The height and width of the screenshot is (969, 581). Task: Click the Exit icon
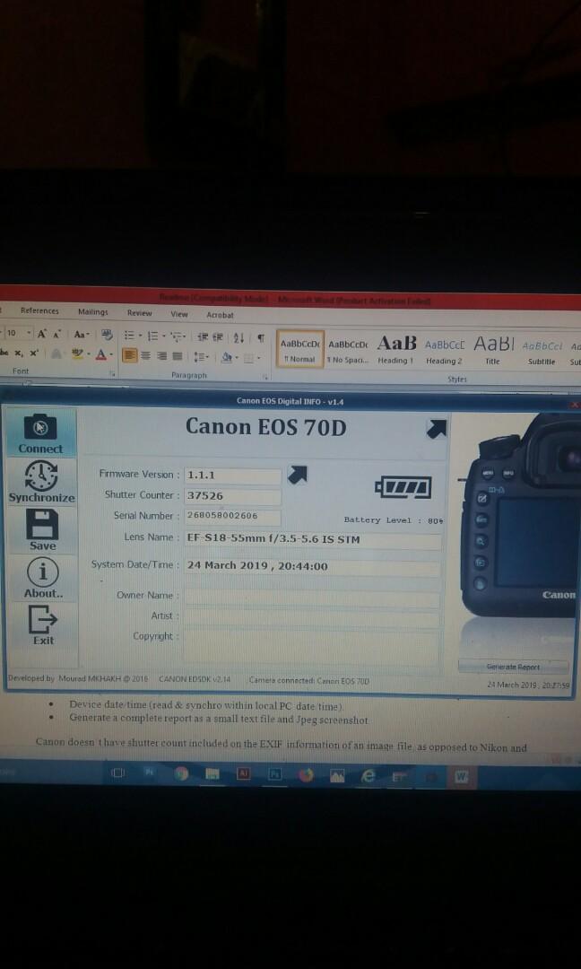click(43, 619)
